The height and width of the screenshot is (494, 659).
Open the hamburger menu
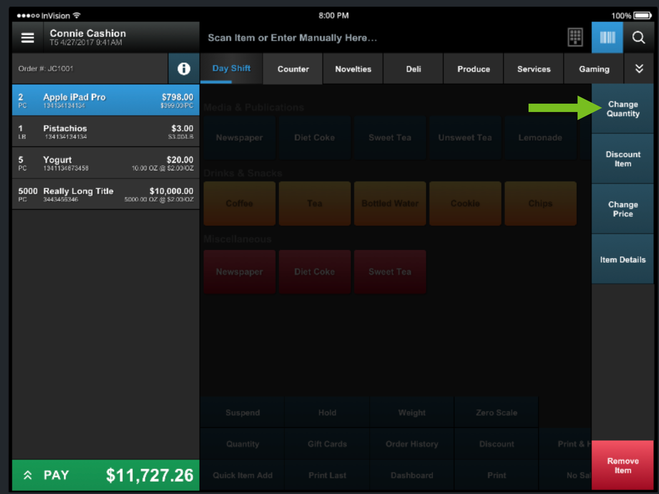point(28,38)
